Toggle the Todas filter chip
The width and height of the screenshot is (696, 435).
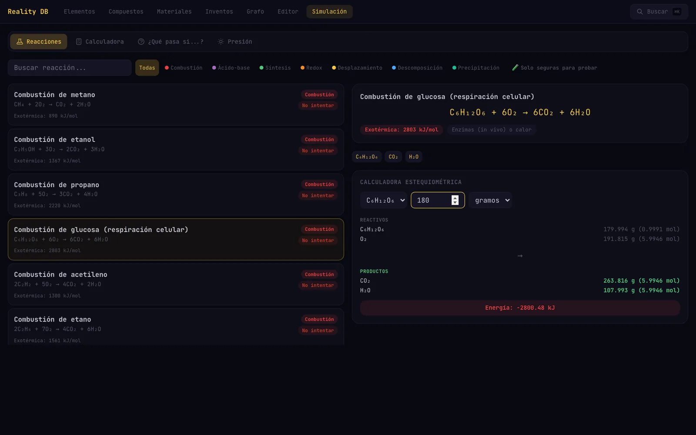(147, 68)
